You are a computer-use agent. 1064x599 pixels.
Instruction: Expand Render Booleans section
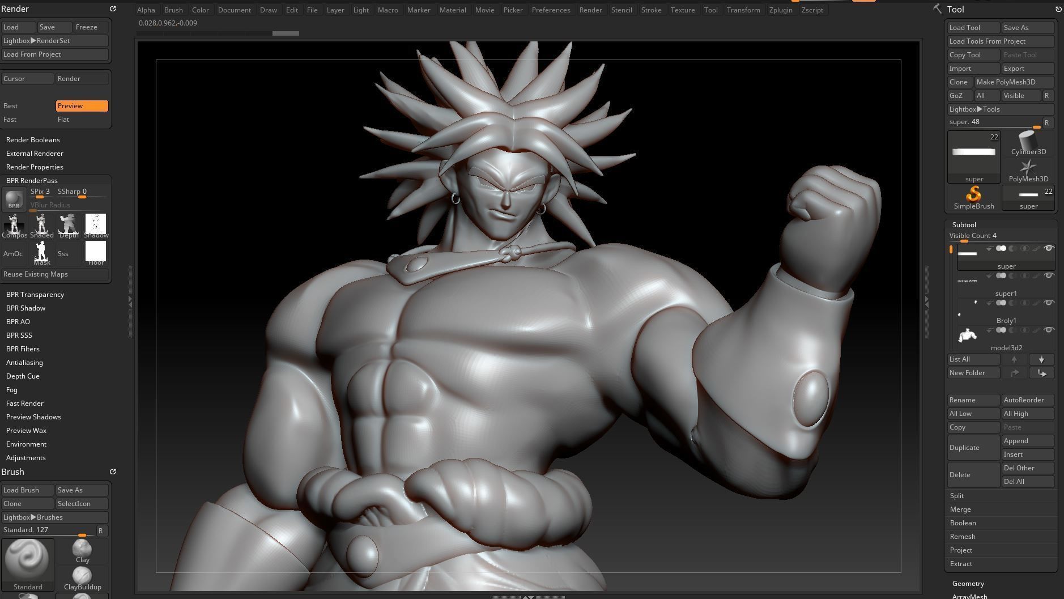[33, 140]
